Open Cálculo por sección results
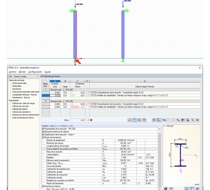 coord(21,106)
